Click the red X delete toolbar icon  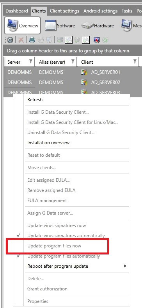click(x=21, y=40)
